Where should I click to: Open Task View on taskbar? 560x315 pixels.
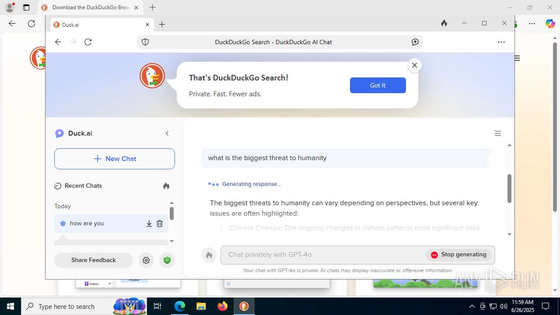point(157,306)
